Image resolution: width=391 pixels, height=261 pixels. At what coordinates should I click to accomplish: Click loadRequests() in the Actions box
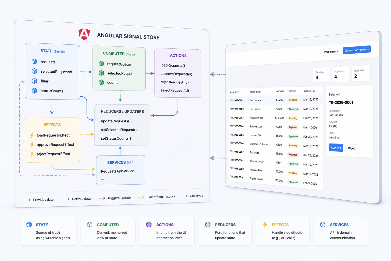tap(173, 66)
